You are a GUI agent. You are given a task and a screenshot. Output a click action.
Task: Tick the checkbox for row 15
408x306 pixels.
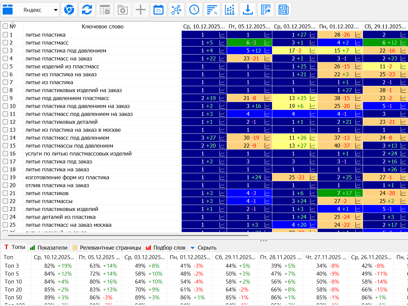pyautogui.click(x=5, y=146)
